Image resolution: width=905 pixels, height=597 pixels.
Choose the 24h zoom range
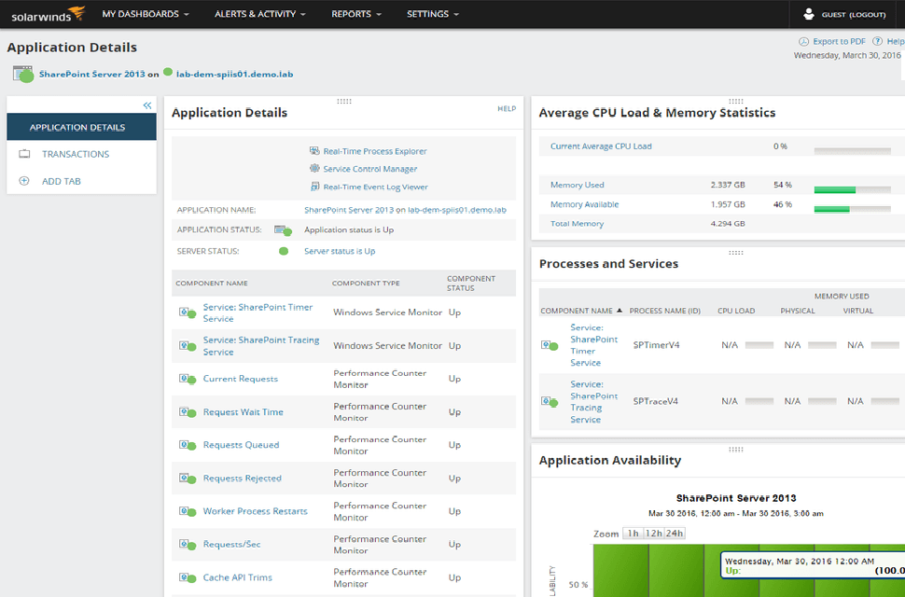[x=674, y=534]
